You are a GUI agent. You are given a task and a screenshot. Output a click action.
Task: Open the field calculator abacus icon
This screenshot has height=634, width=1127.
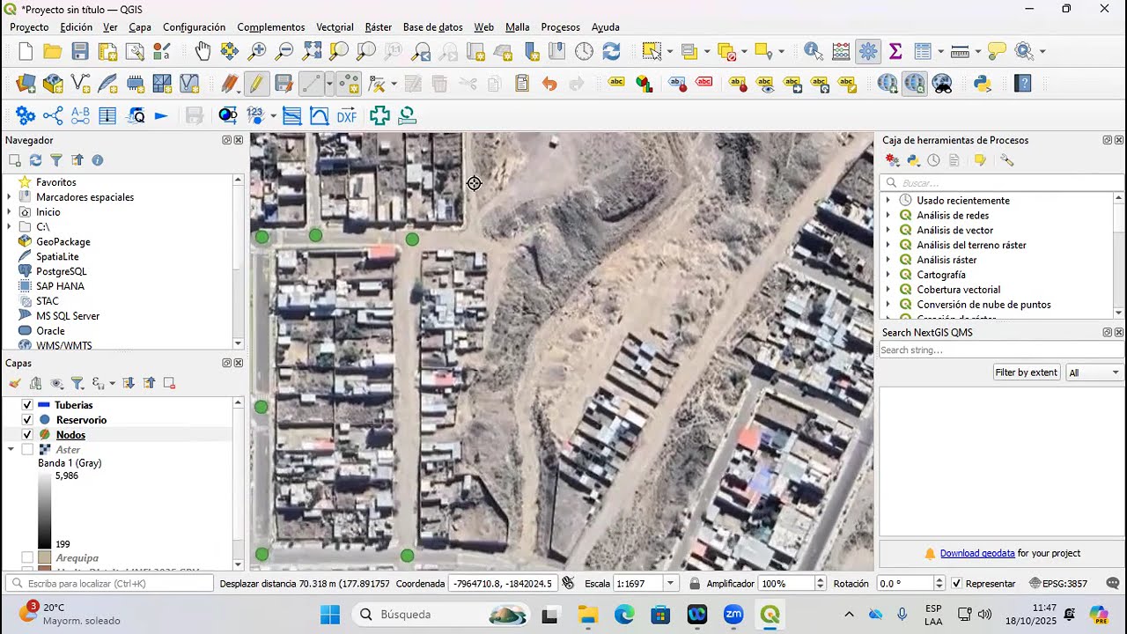[841, 51]
